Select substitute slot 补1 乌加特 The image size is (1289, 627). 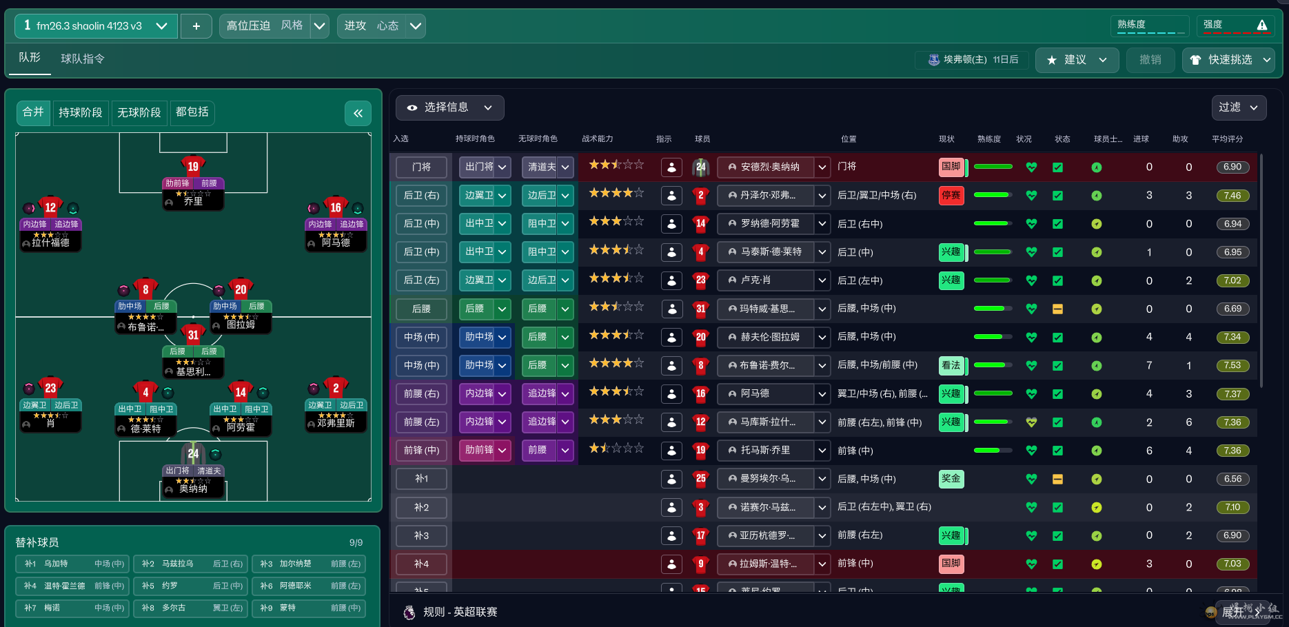(72, 564)
